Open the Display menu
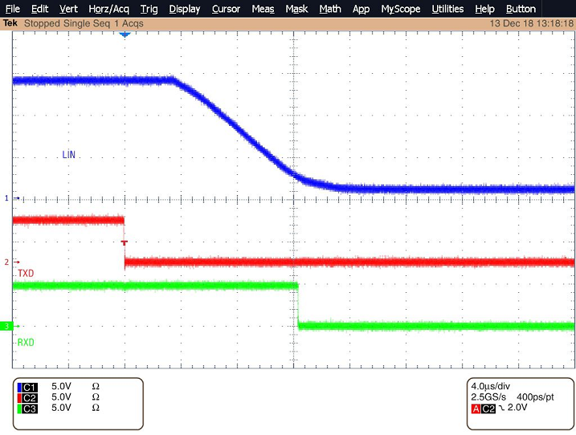Viewport: 576px width, 435px height. pos(185,9)
